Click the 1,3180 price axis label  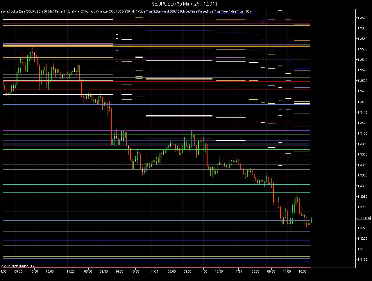pyautogui.click(x=362, y=249)
